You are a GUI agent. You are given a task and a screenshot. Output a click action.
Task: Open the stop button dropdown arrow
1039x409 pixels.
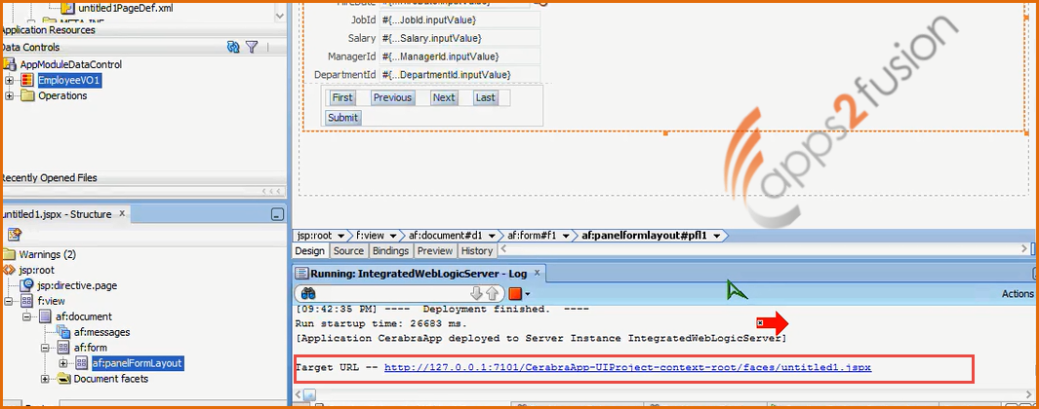pos(528,294)
